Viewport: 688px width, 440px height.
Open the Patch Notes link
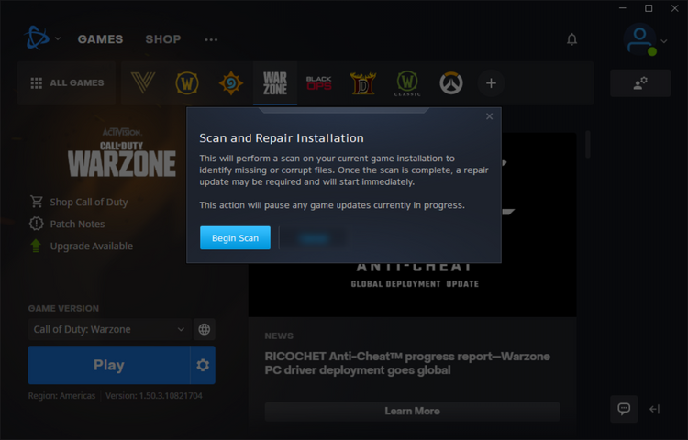coord(77,224)
